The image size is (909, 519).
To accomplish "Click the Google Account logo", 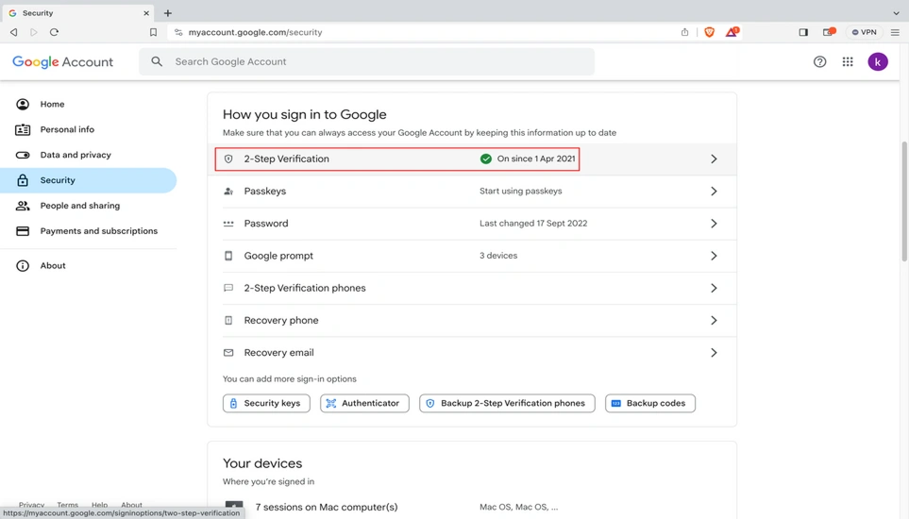I will click(x=62, y=62).
